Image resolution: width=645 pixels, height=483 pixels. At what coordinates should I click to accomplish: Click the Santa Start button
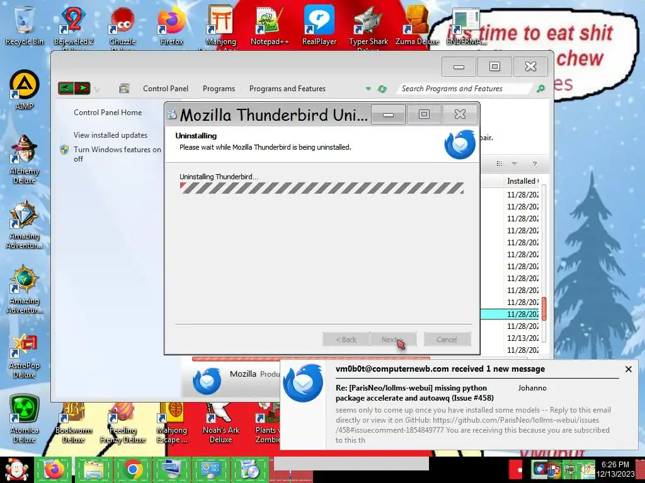[x=16, y=470]
